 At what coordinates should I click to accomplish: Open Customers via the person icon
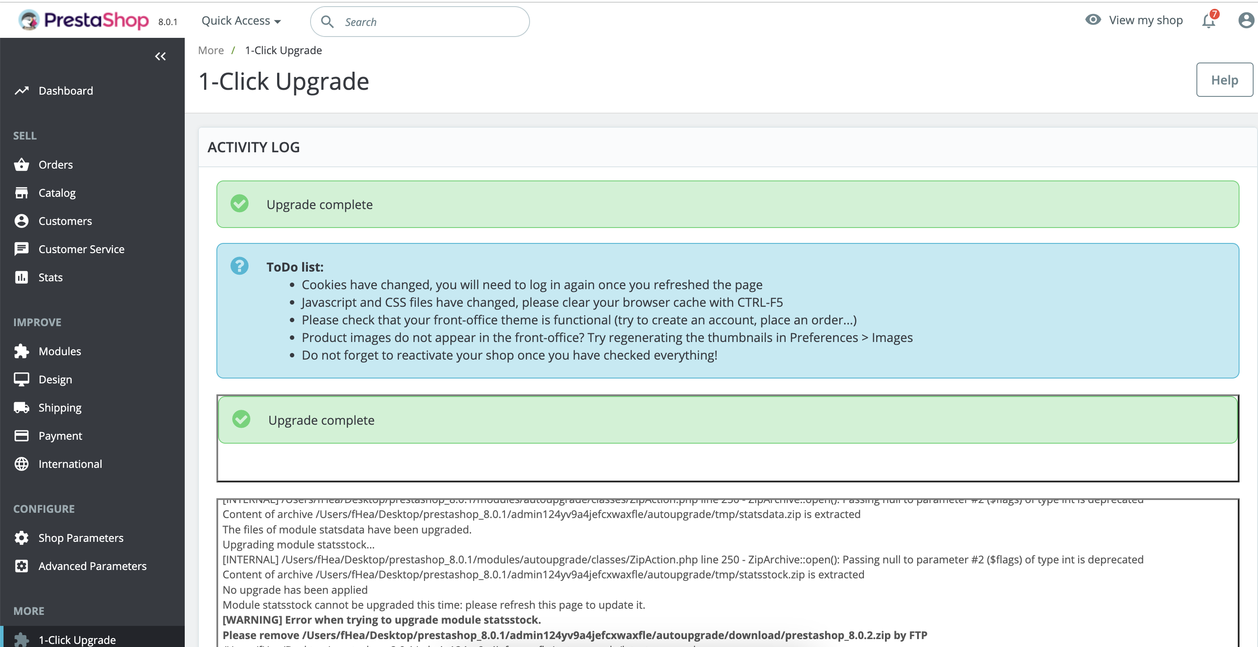[x=22, y=221]
